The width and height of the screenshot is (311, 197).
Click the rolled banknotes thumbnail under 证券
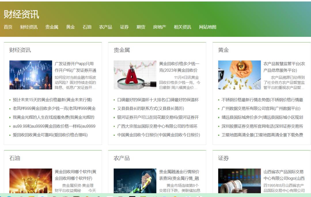point(239,181)
